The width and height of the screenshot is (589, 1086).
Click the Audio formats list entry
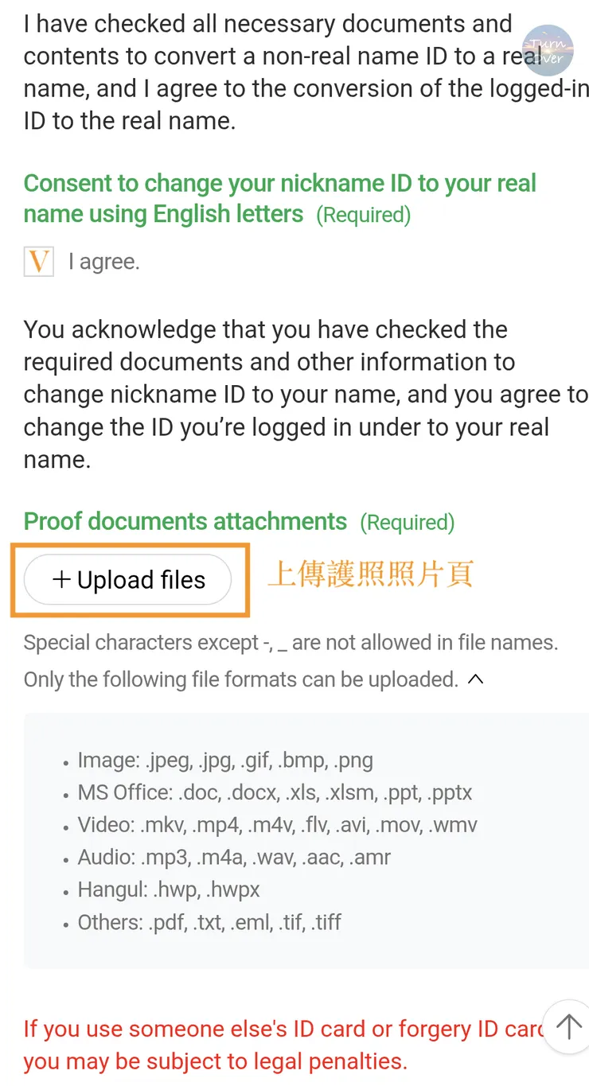point(234,858)
